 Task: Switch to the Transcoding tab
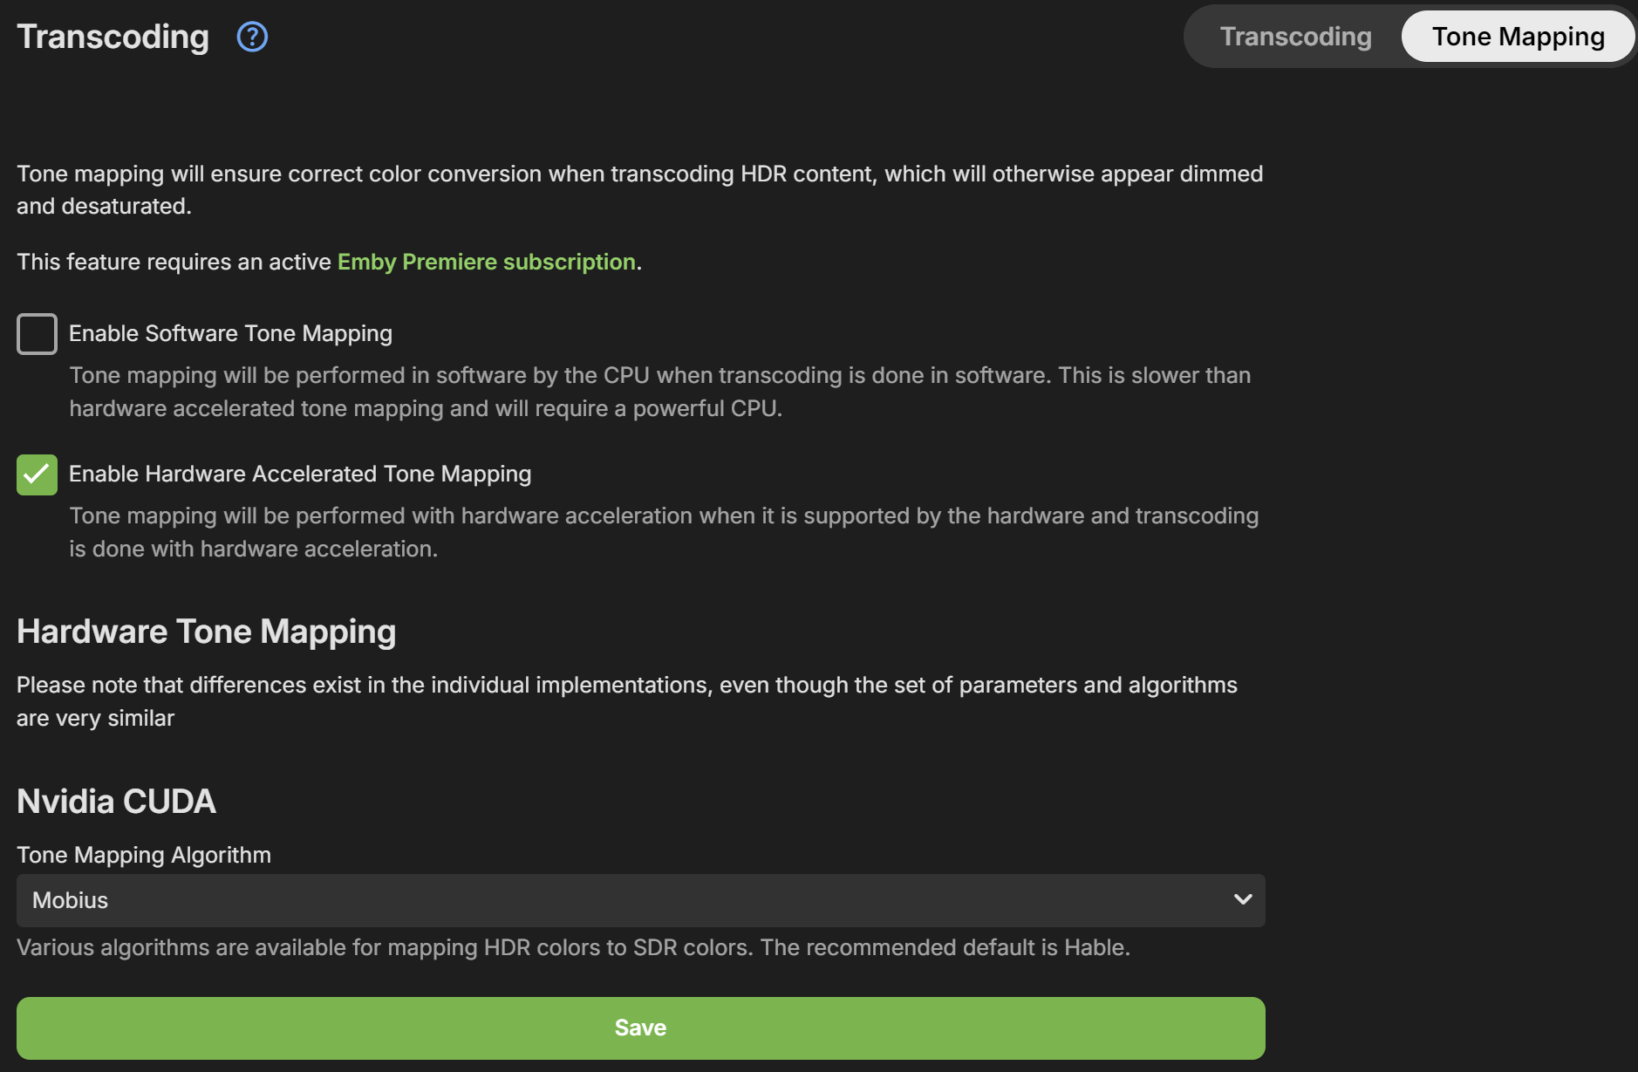click(x=1296, y=36)
